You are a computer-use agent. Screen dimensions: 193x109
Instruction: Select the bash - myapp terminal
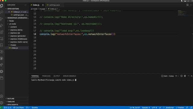pyautogui.click(x=168, y=76)
